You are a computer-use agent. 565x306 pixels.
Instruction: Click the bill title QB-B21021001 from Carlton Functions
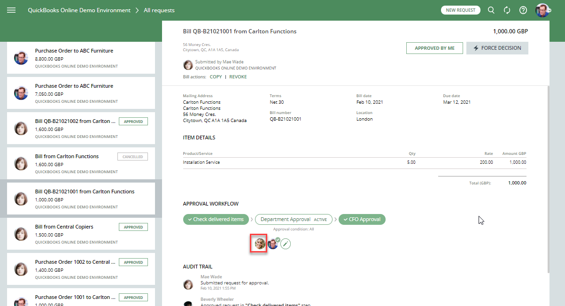click(x=240, y=31)
